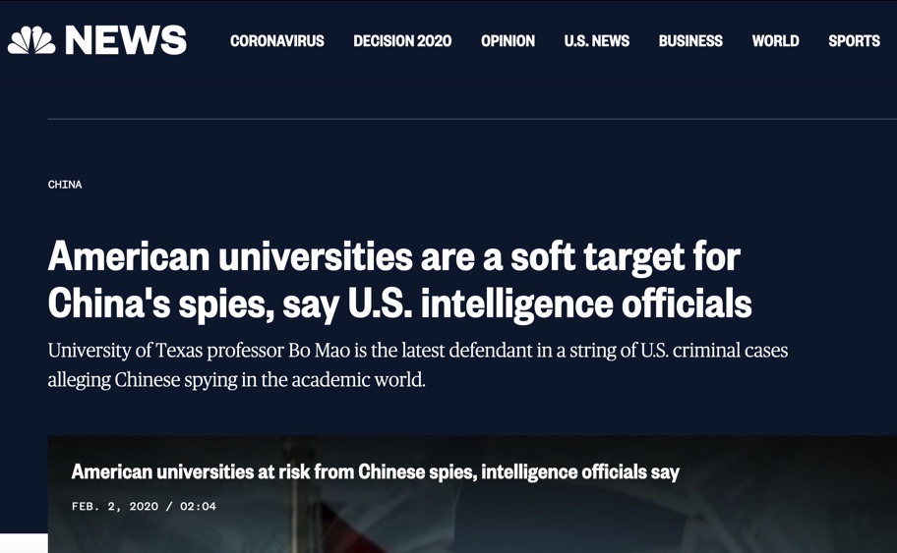Click headline about American universities soft target
This screenshot has width=897, height=553.
pyautogui.click(x=400, y=280)
